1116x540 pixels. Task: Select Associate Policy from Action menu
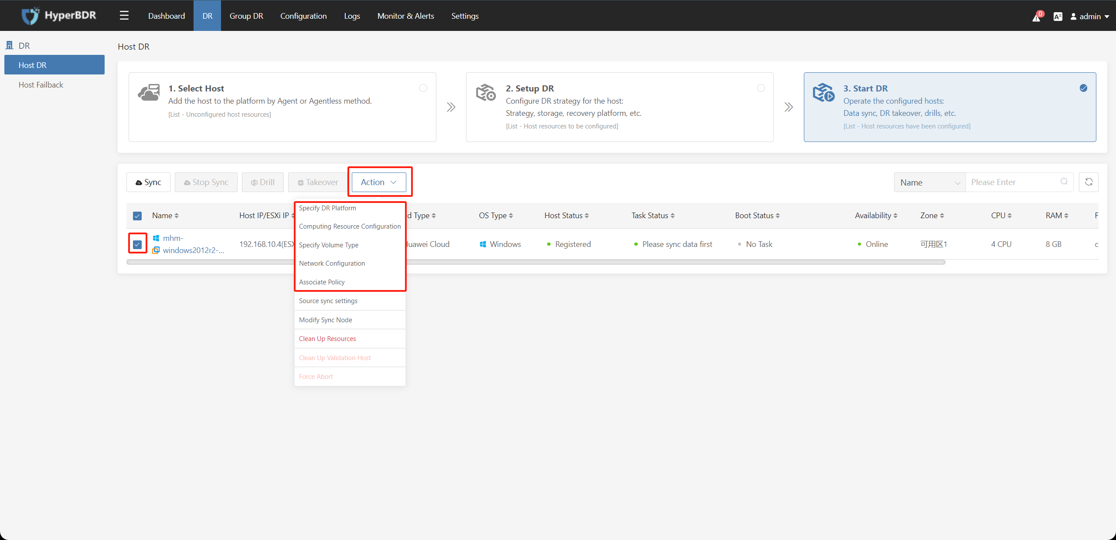click(x=322, y=282)
